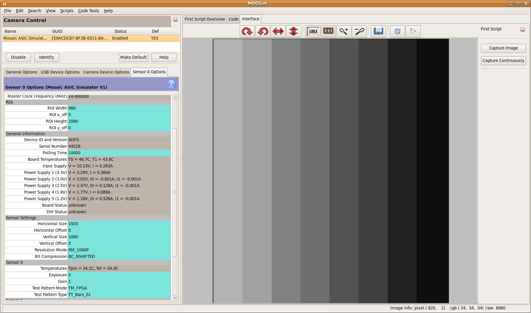531x313 pixels.
Task: Click the camera Help button
Action: (164, 57)
